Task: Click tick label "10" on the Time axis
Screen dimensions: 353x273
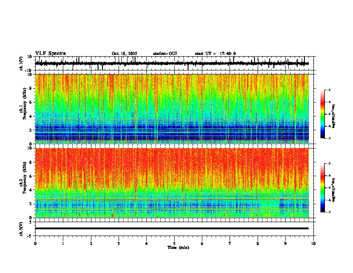Action: (x=313, y=244)
